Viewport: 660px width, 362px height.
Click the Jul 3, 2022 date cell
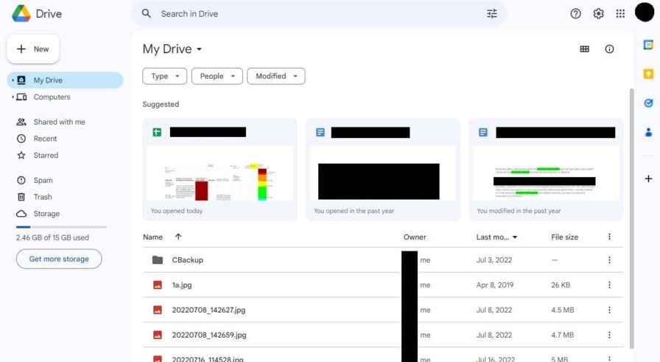click(494, 260)
